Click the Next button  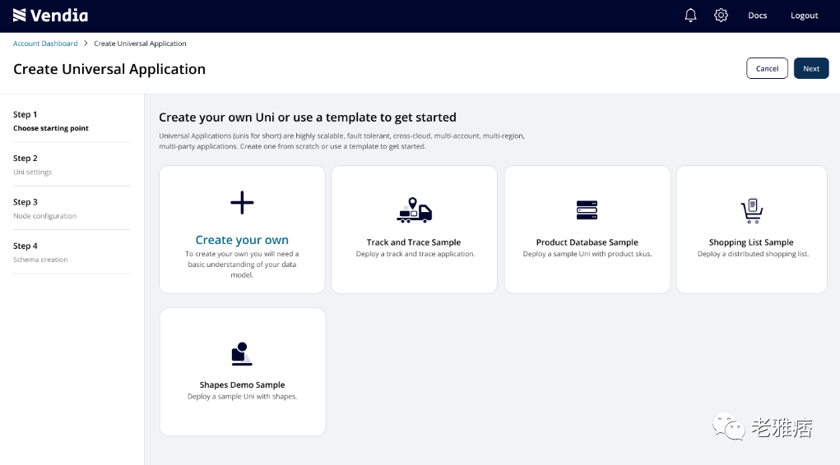click(x=811, y=68)
